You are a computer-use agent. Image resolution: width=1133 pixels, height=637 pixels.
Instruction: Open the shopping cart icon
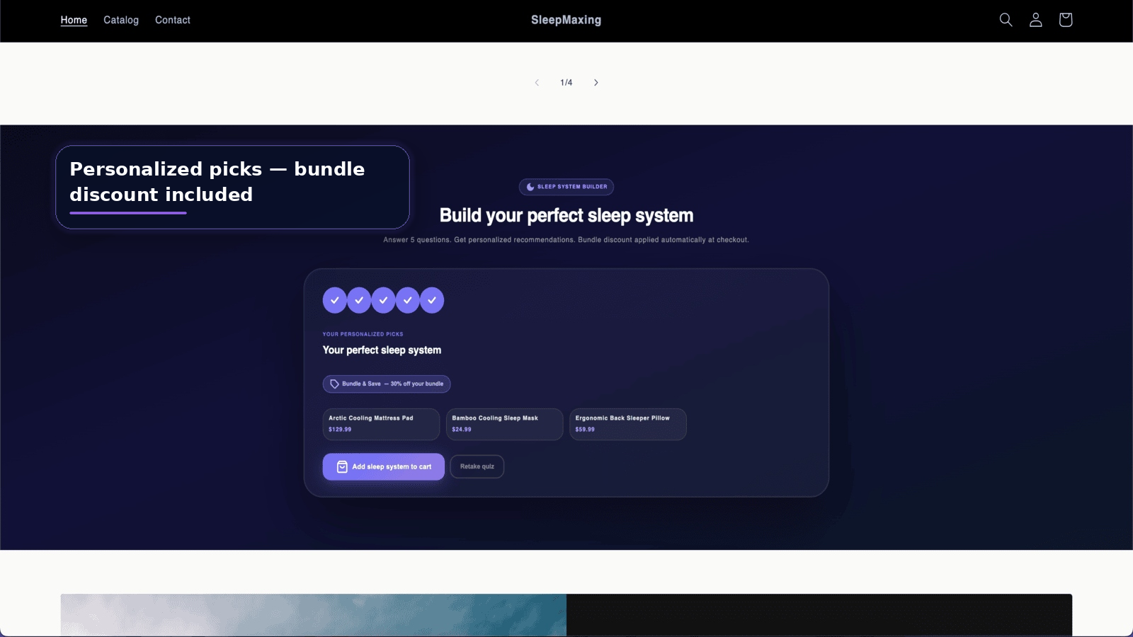pyautogui.click(x=1065, y=20)
